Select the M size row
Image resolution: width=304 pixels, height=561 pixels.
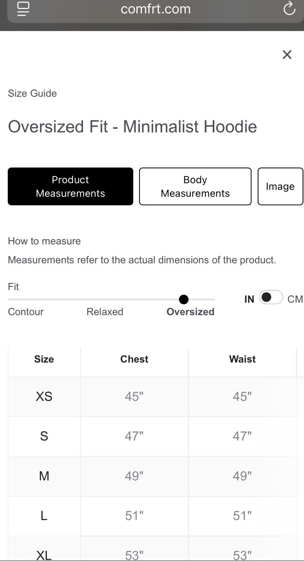point(44,476)
